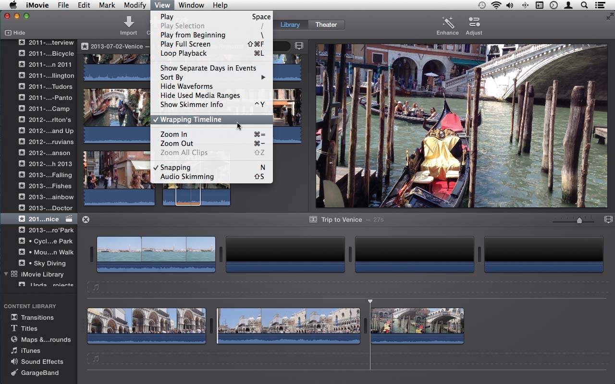Select Hide Waveforms menu item
The width and height of the screenshot is (615, 384).
(212, 86)
